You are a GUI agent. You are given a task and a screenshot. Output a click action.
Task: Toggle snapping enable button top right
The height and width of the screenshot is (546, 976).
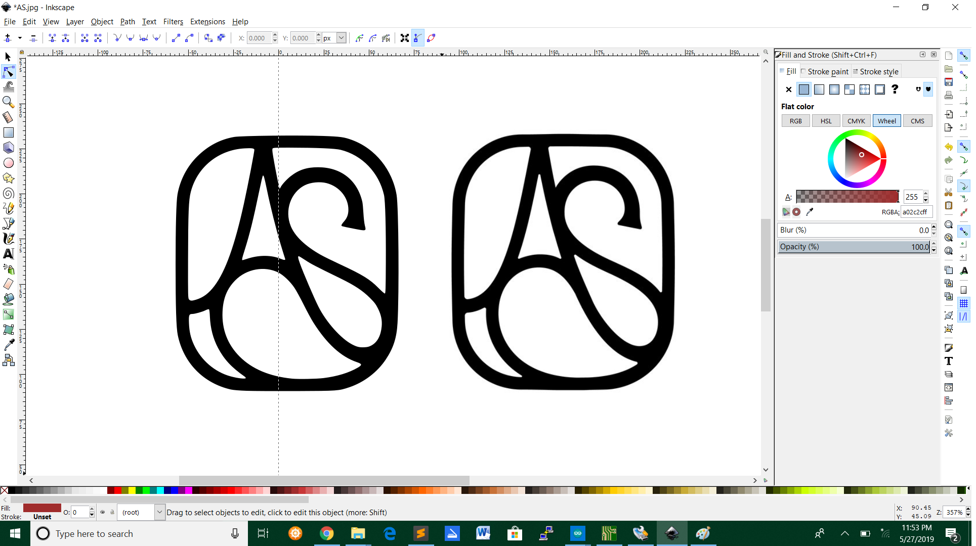click(963, 56)
